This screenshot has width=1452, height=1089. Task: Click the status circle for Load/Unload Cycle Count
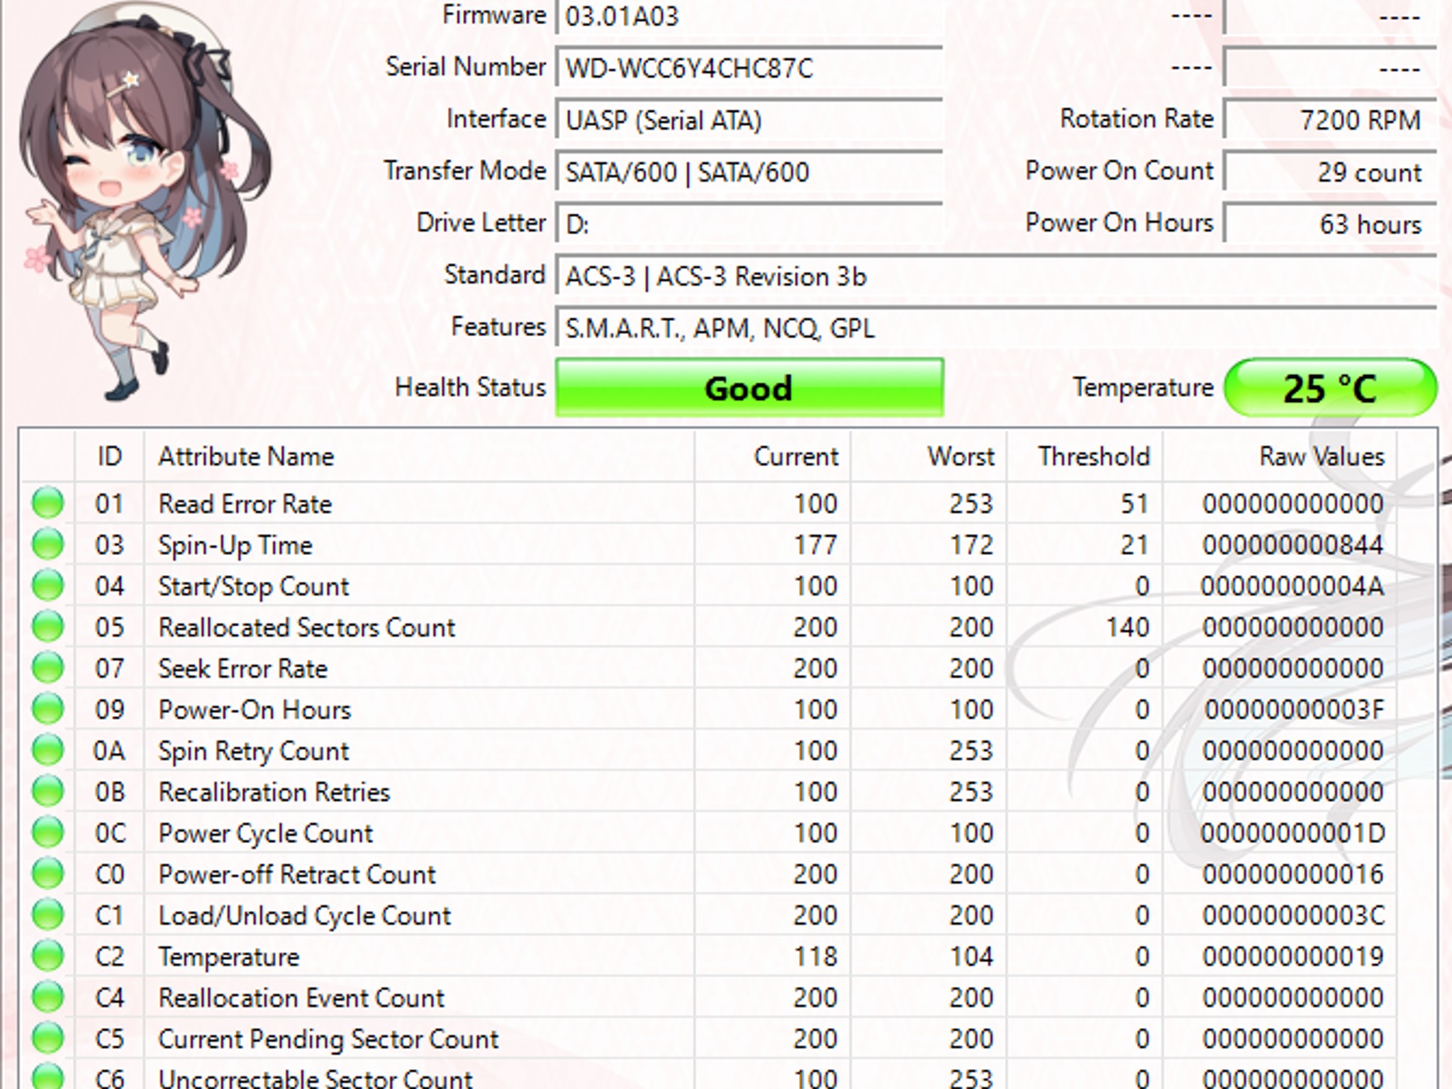pos(48,915)
